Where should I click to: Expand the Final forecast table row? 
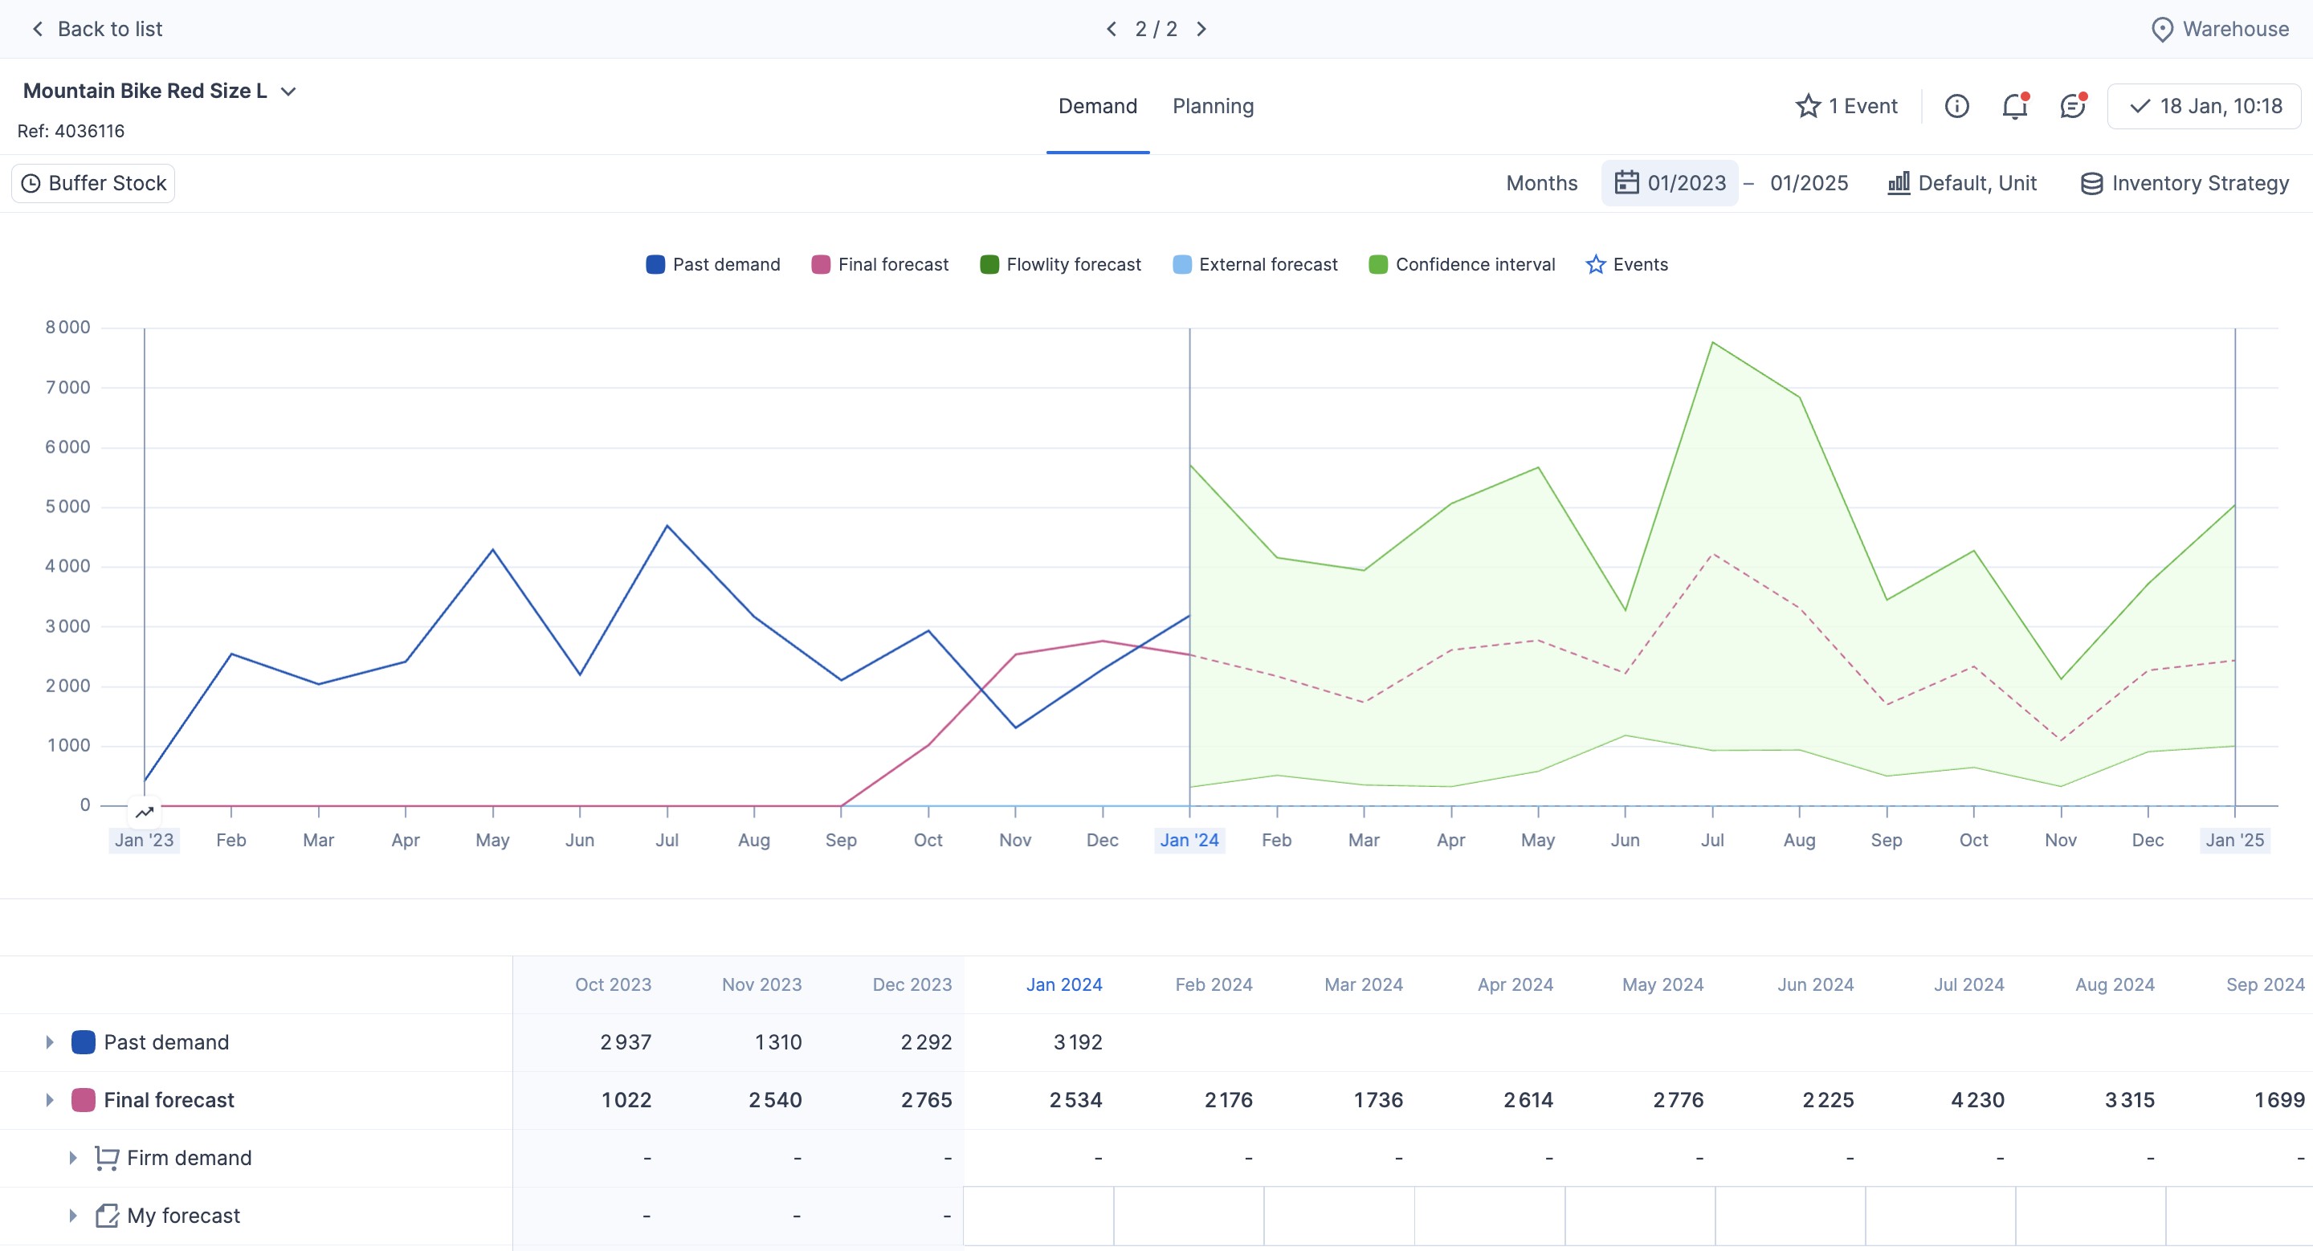pos(49,1100)
